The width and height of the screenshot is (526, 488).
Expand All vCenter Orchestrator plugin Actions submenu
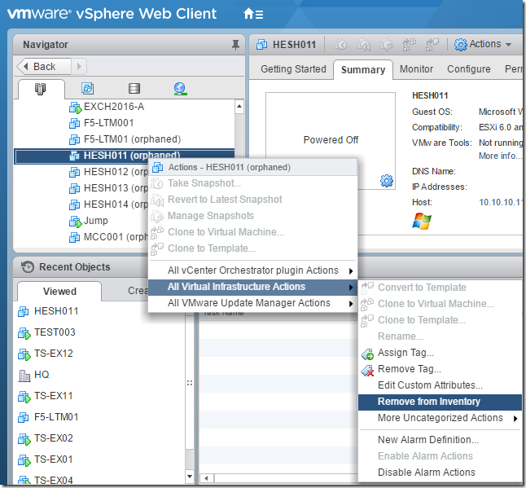click(253, 270)
